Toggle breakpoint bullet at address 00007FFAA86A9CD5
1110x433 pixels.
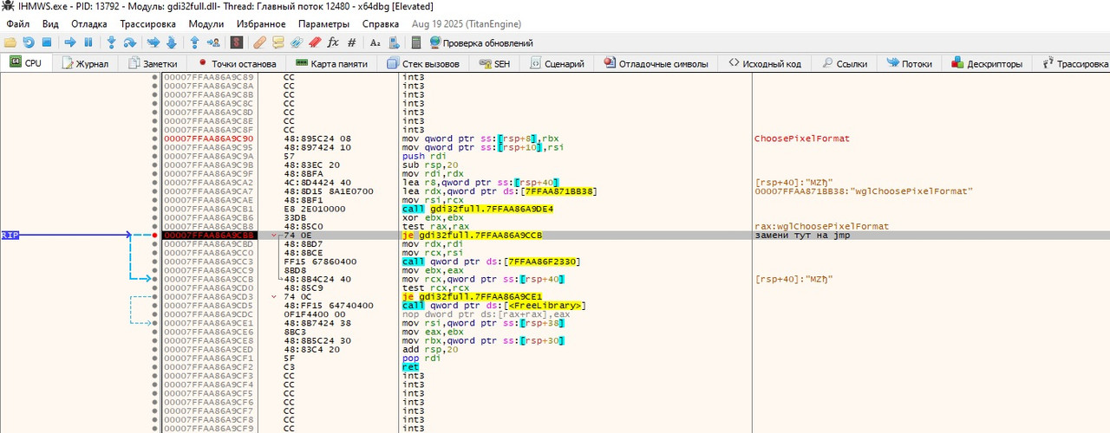[x=155, y=306]
